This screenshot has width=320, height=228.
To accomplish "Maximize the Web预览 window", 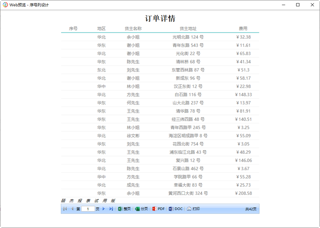I will click(298, 5).
